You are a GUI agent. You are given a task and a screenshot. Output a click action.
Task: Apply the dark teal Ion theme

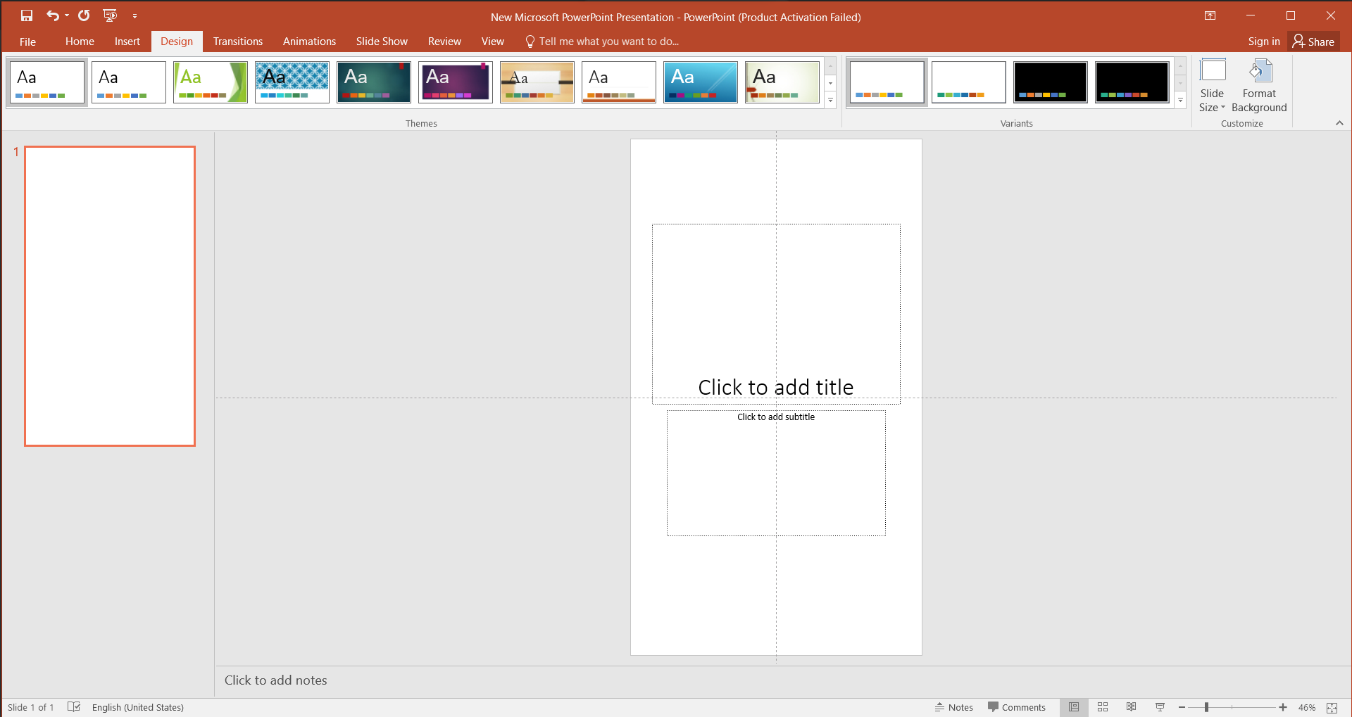pos(374,82)
